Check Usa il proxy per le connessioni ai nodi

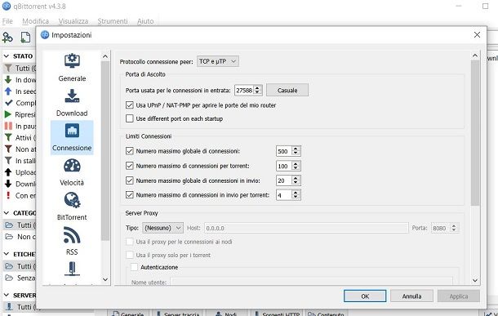(129, 242)
